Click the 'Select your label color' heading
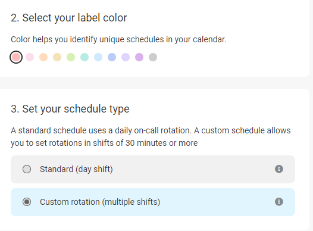Image resolution: width=313 pixels, height=231 pixels. tap(68, 18)
